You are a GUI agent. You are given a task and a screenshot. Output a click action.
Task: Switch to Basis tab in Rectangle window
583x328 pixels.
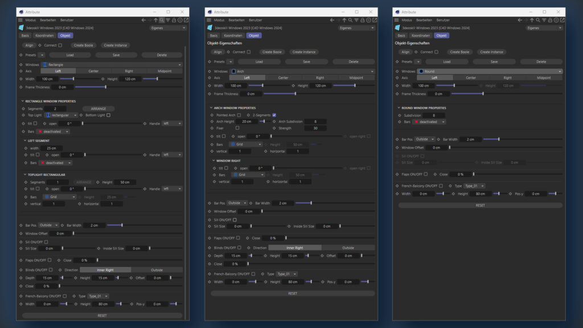tap(25, 36)
